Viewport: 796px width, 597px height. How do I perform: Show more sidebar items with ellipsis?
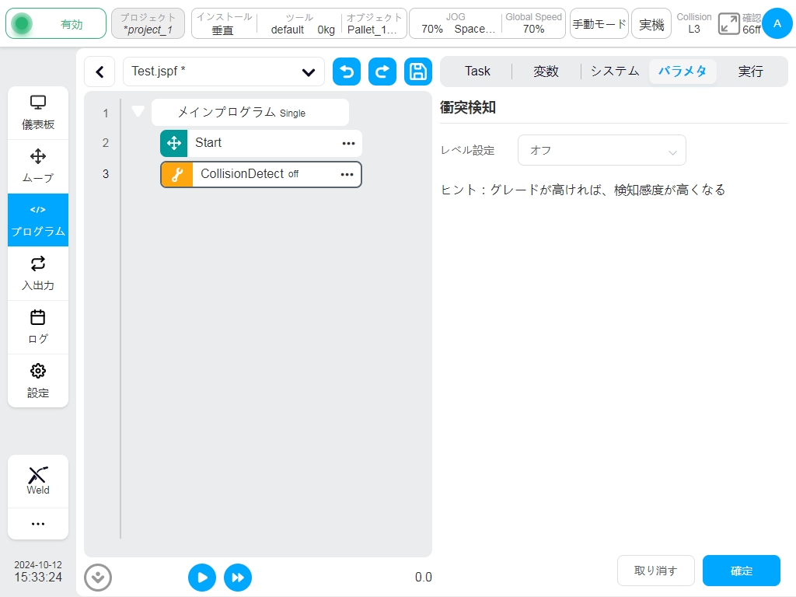(x=38, y=523)
